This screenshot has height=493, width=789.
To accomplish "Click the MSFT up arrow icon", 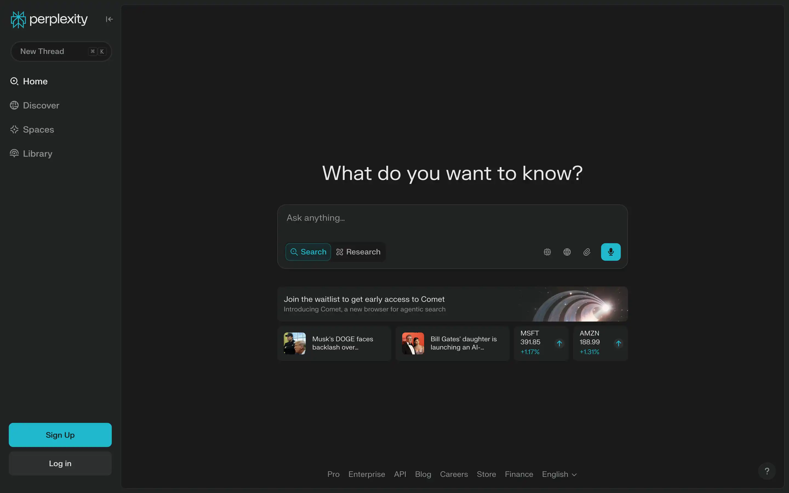I will 559,343.
